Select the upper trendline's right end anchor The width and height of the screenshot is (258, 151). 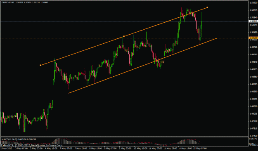(x=207, y=7)
